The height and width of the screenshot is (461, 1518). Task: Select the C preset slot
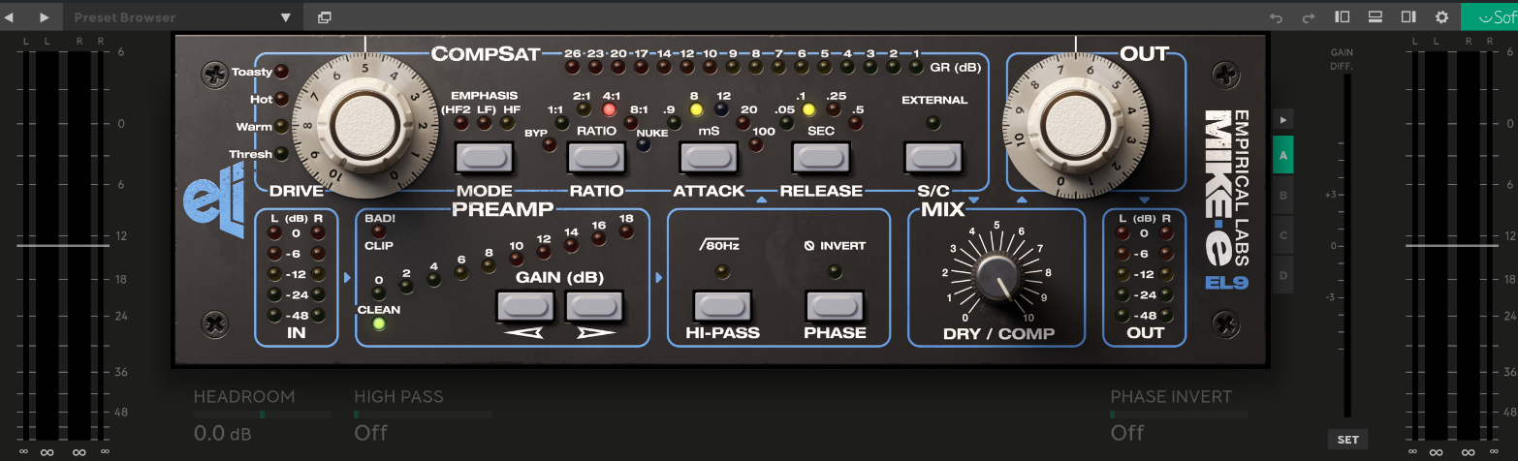pos(1283,235)
